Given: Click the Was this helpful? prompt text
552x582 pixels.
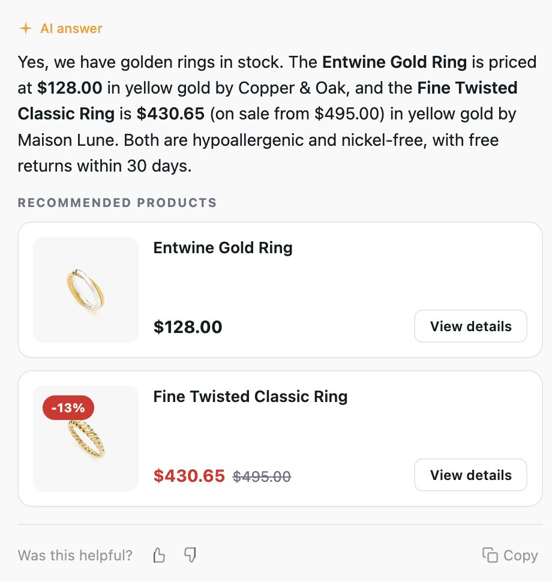Looking at the screenshot, I should (x=76, y=556).
